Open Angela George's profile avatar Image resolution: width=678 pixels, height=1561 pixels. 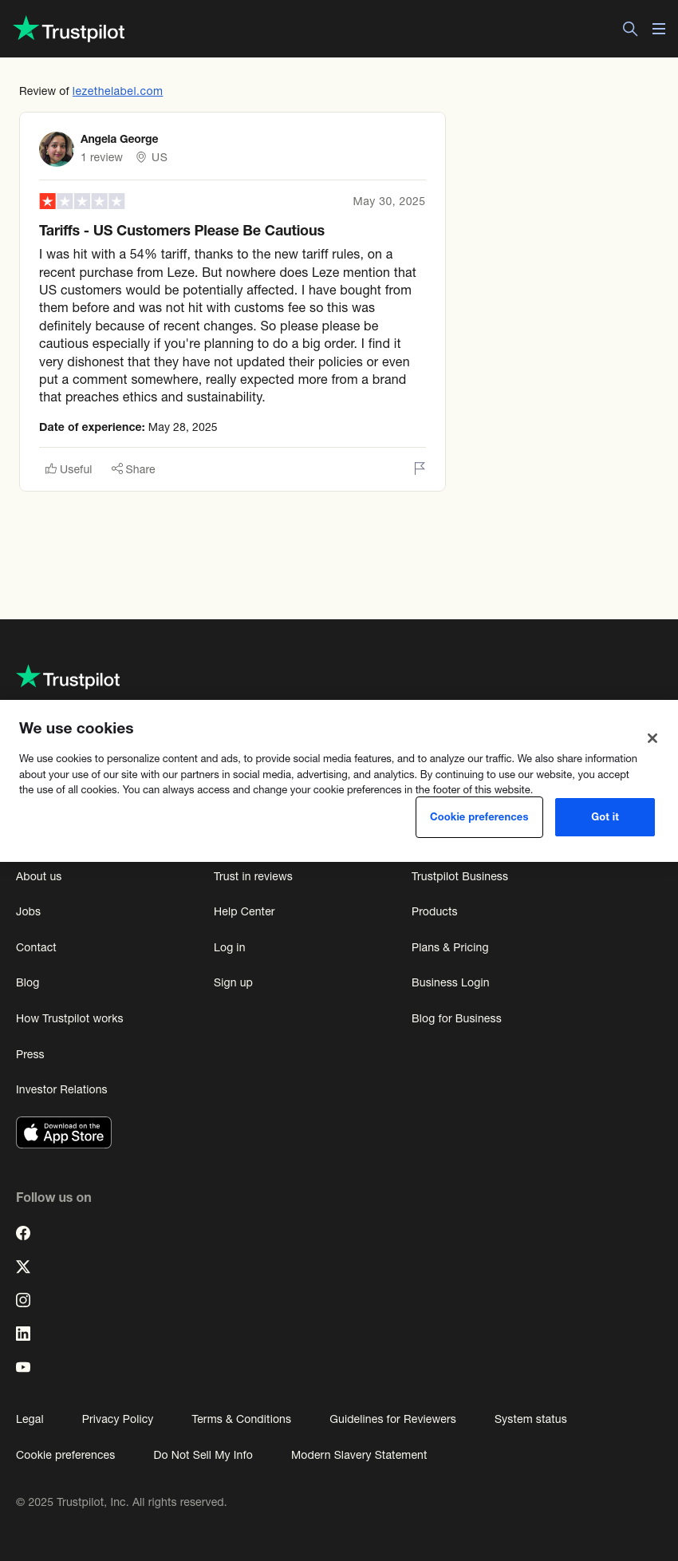[57, 149]
